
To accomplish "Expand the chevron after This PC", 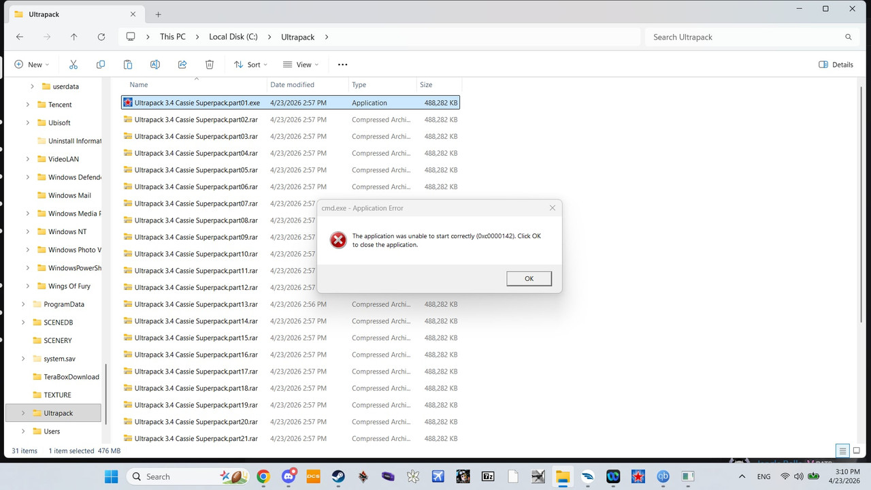I will click(x=197, y=37).
